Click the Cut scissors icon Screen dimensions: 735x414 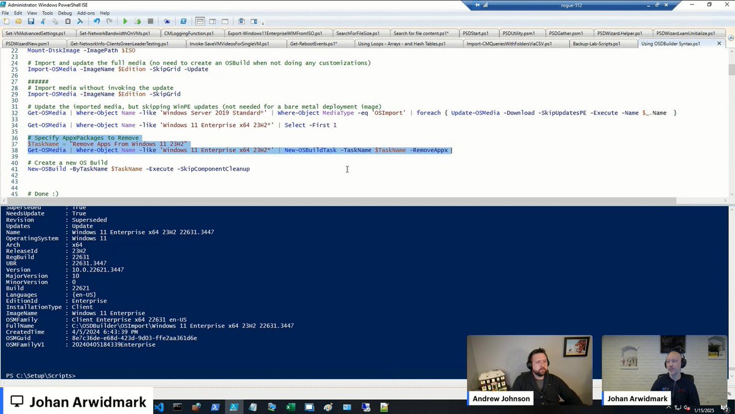pyautogui.click(x=43, y=21)
